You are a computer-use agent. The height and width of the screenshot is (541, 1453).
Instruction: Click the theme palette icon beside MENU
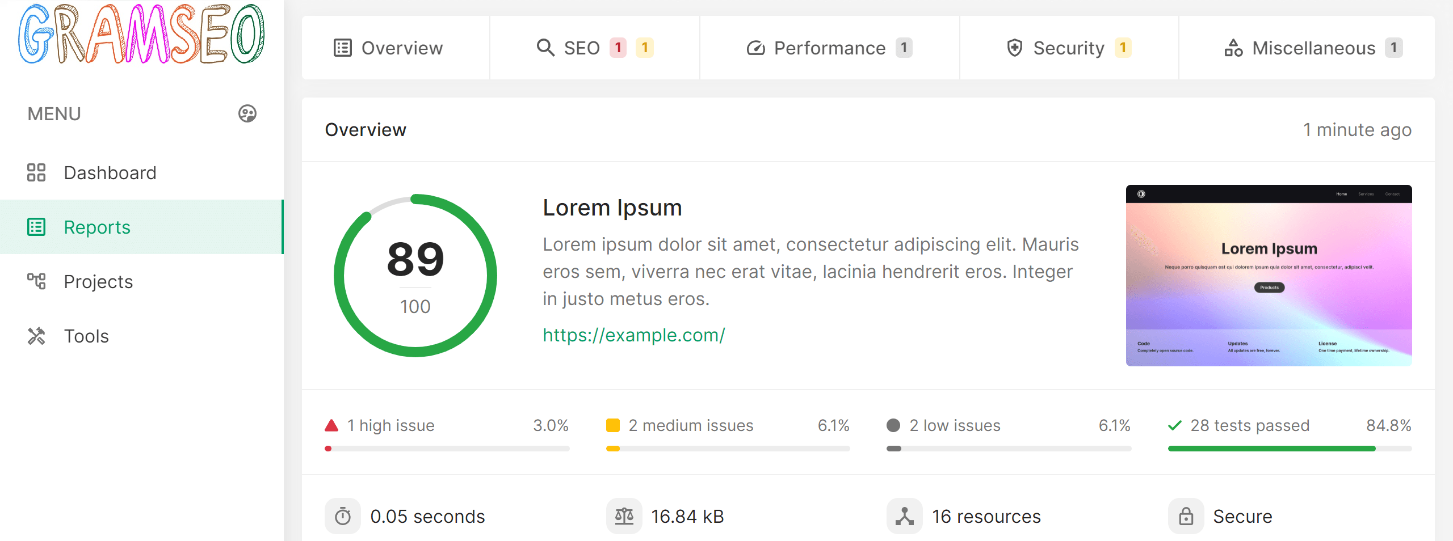pyautogui.click(x=247, y=114)
